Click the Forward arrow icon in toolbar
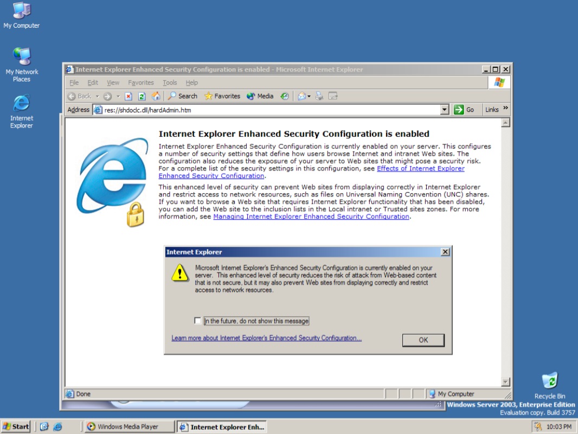The height and width of the screenshot is (434, 578). pyautogui.click(x=107, y=96)
